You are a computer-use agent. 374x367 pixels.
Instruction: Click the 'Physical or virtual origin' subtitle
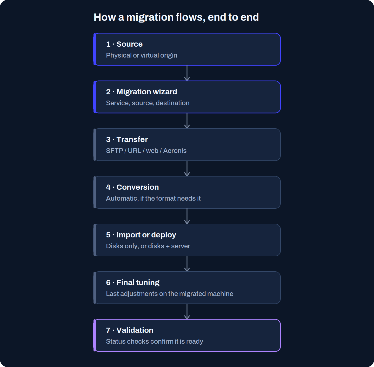142,55
